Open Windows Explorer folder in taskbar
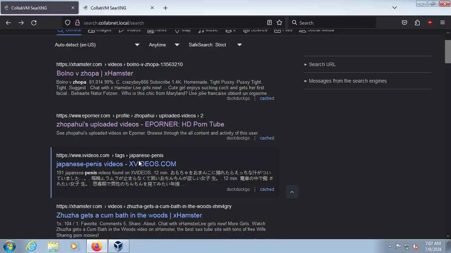 click(x=53, y=246)
